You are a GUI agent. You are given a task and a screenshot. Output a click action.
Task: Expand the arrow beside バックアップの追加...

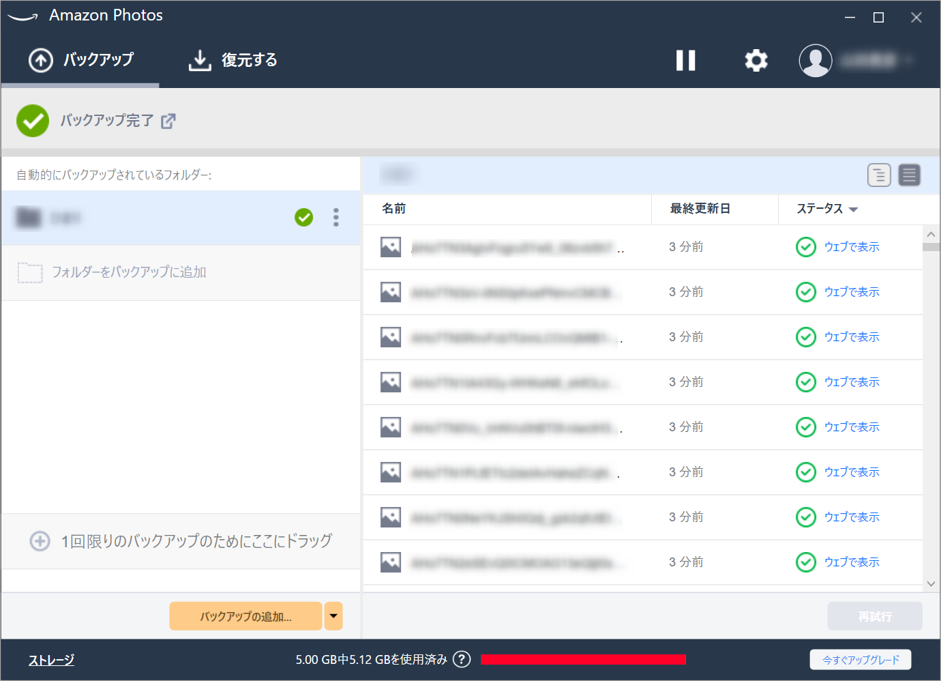333,616
